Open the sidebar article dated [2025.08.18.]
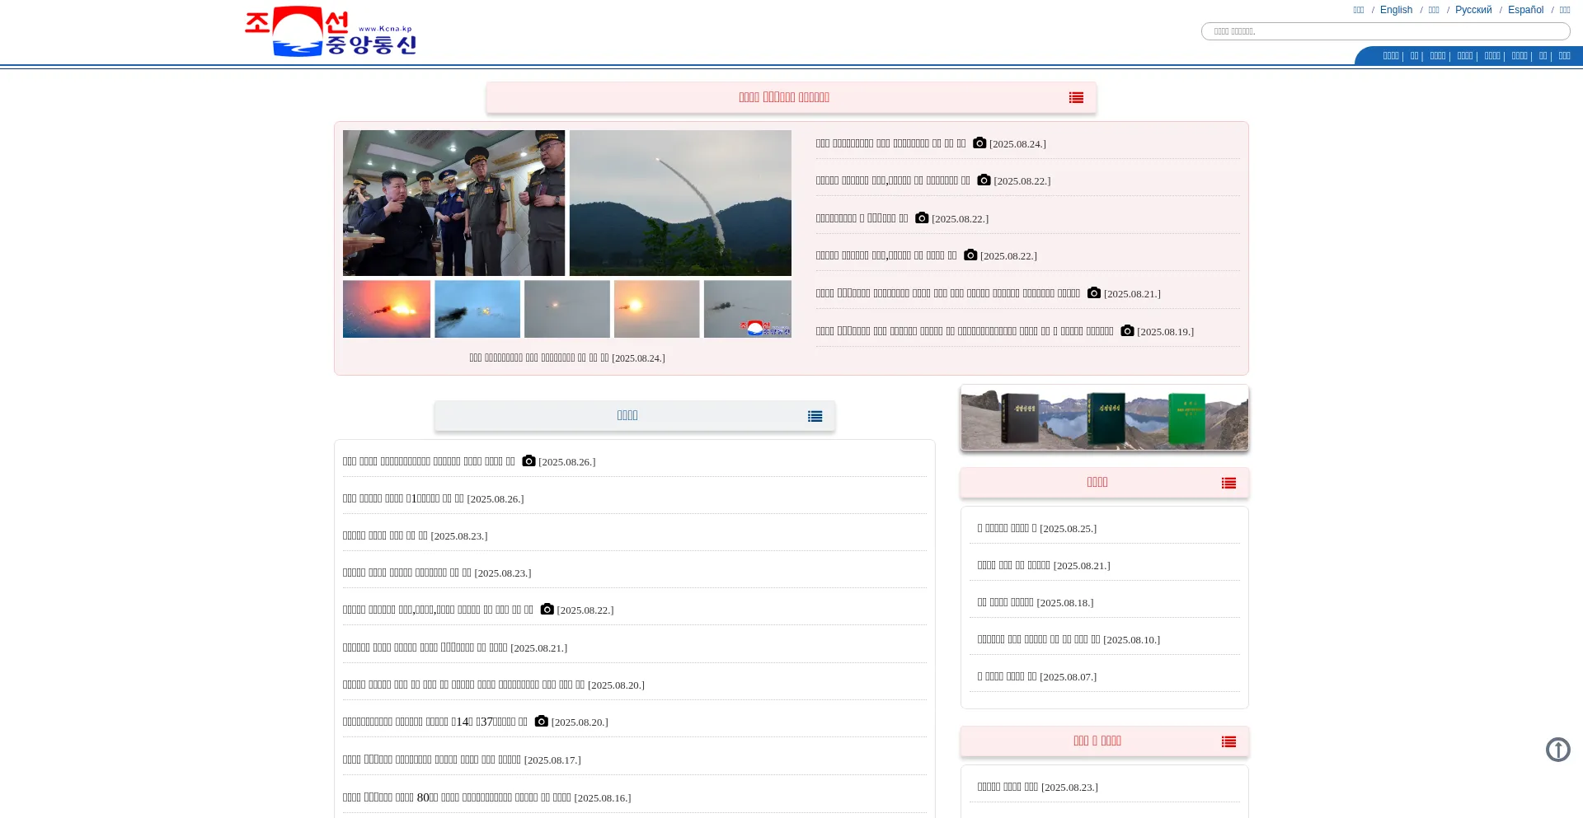 click(x=1036, y=602)
